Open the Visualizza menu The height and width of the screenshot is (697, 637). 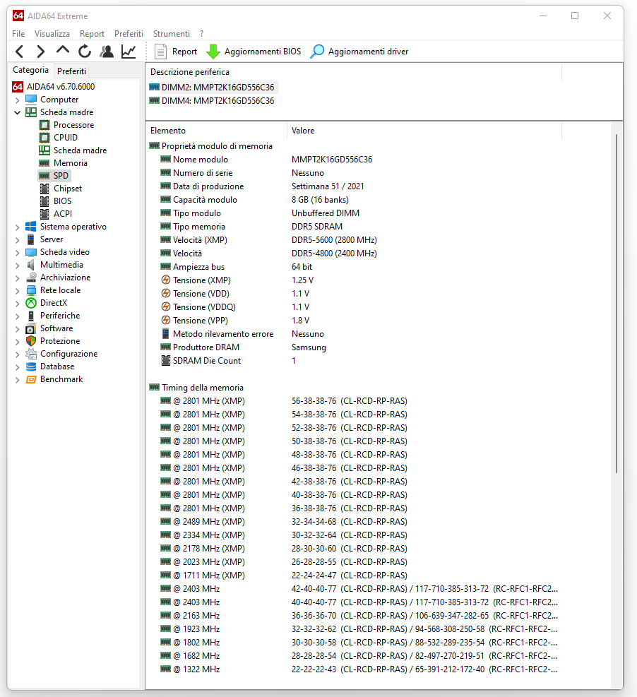click(52, 34)
